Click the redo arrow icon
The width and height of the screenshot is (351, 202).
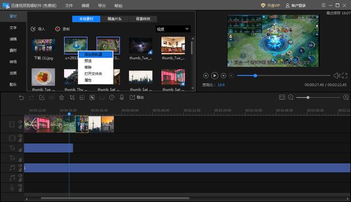[x=31, y=97]
